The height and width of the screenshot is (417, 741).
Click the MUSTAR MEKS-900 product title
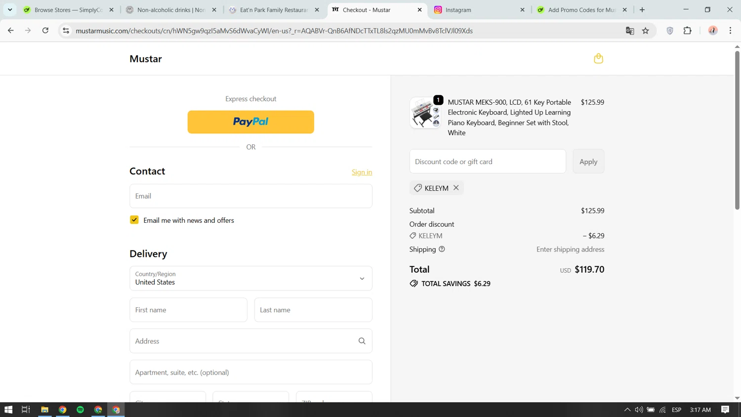(509, 118)
